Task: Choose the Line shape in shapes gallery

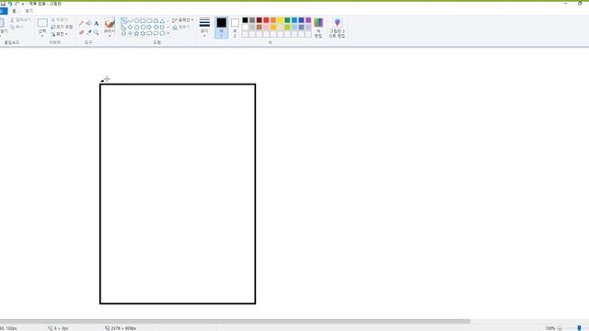Action: point(124,20)
